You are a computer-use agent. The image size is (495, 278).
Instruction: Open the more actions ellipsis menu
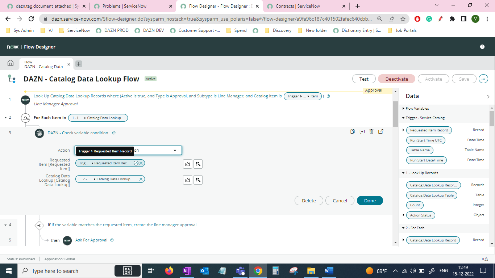click(x=483, y=79)
